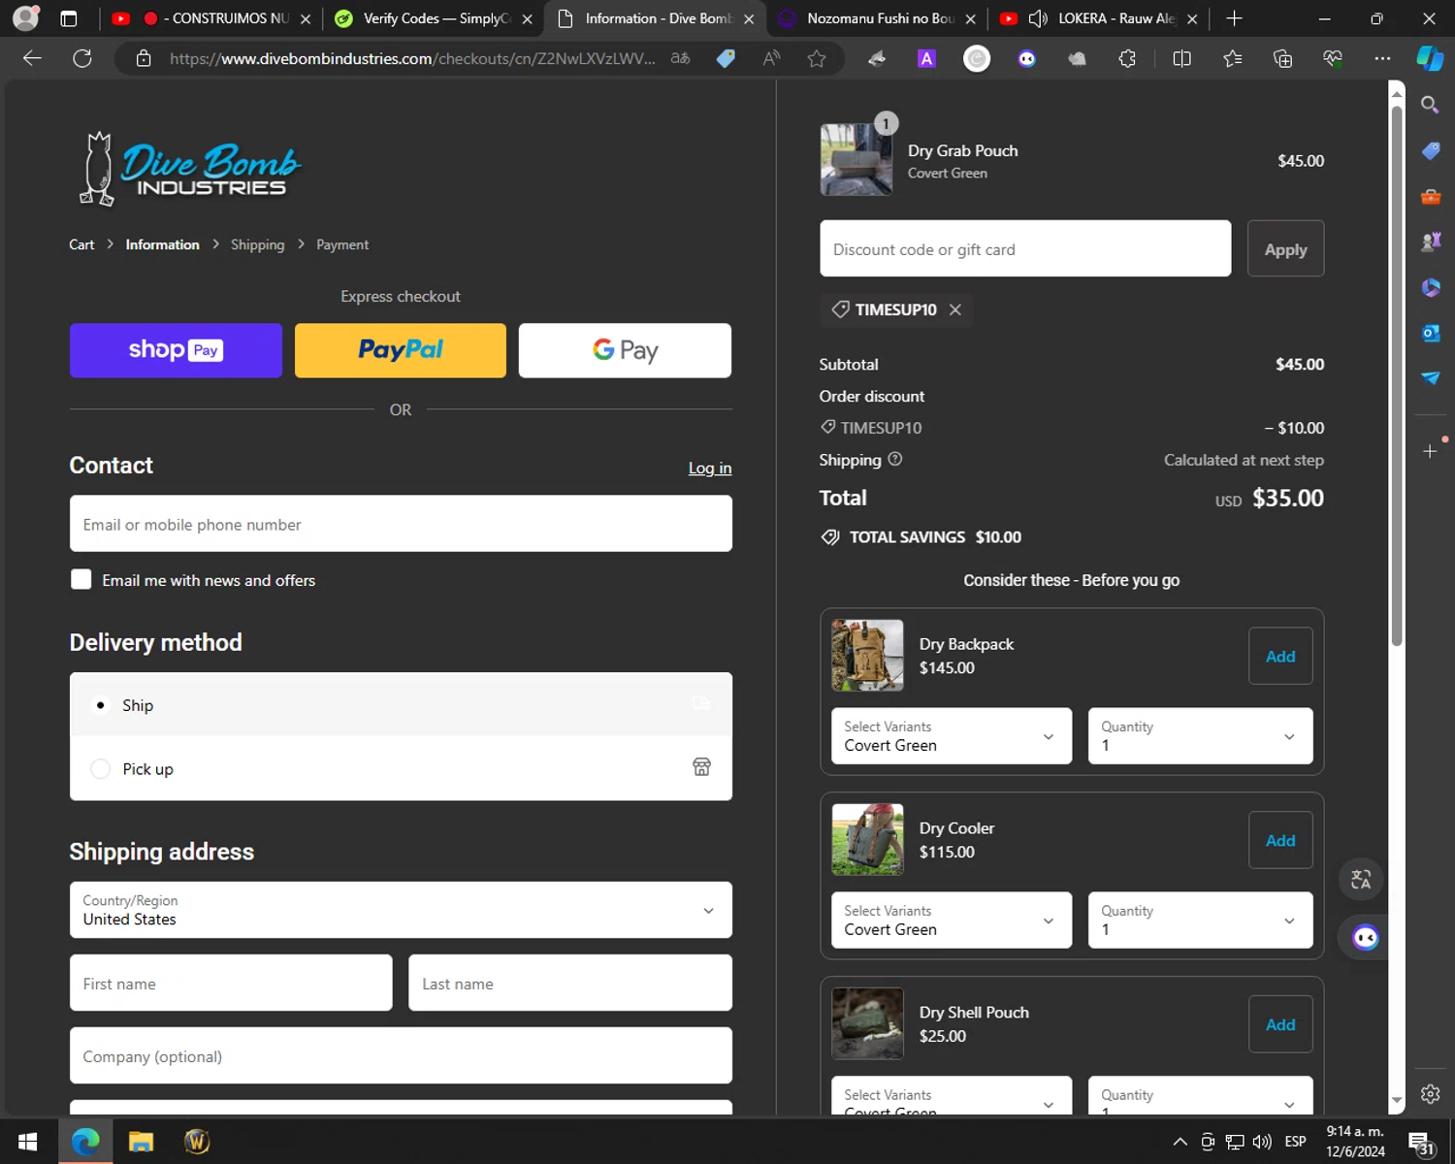Screen dimensions: 1455x1164
Task: Click the Email or mobile phone number field
Action: click(401, 524)
